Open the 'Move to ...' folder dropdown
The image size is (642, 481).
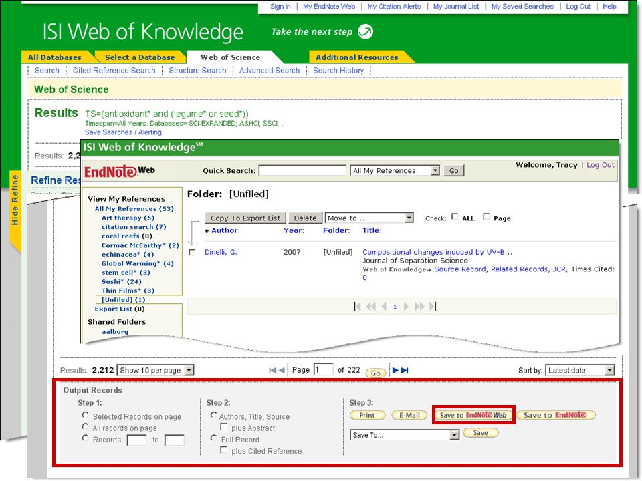pyautogui.click(x=369, y=218)
